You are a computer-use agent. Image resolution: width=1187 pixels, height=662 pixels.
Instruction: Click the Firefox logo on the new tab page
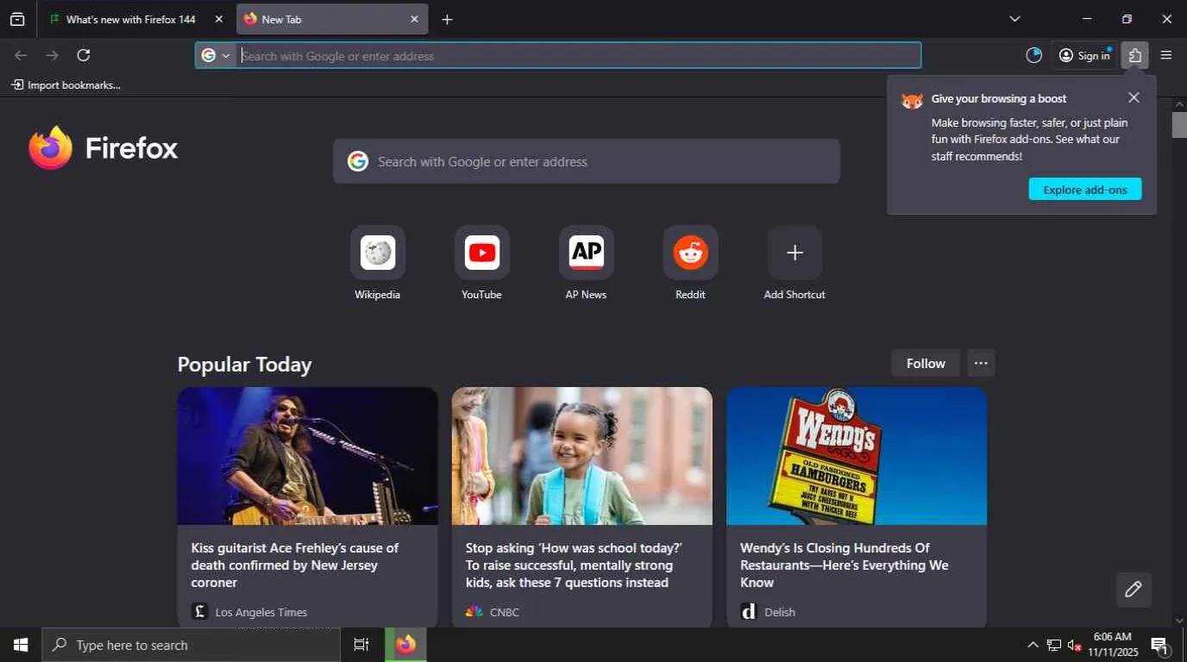click(x=103, y=148)
